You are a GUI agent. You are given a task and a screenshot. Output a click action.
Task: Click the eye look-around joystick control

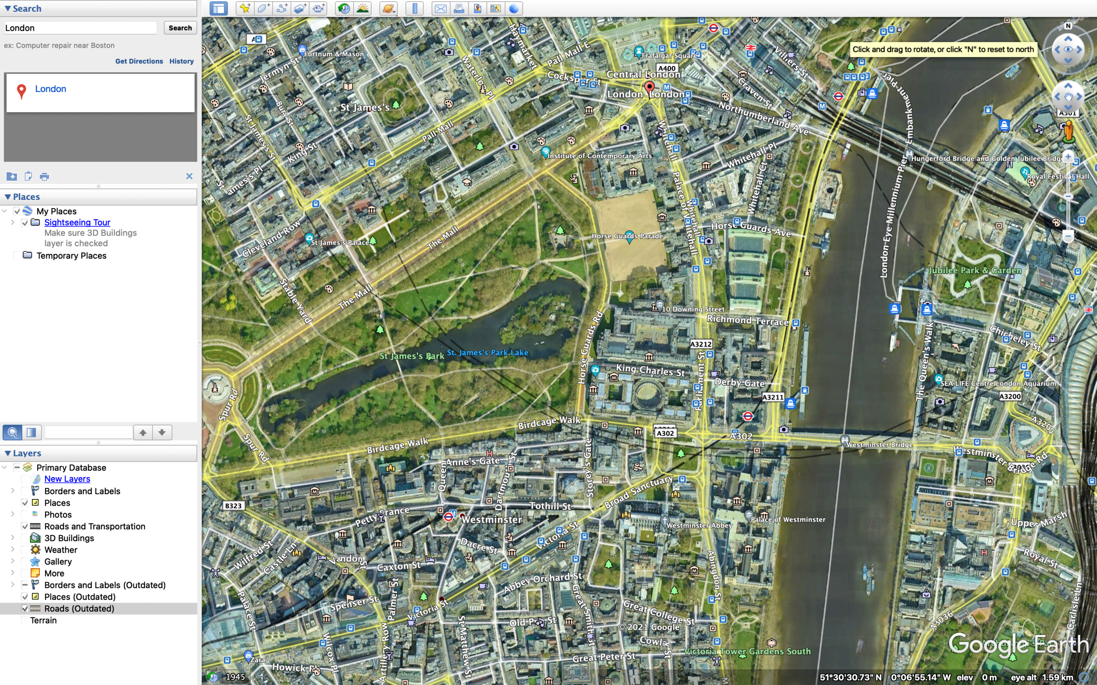(1068, 50)
